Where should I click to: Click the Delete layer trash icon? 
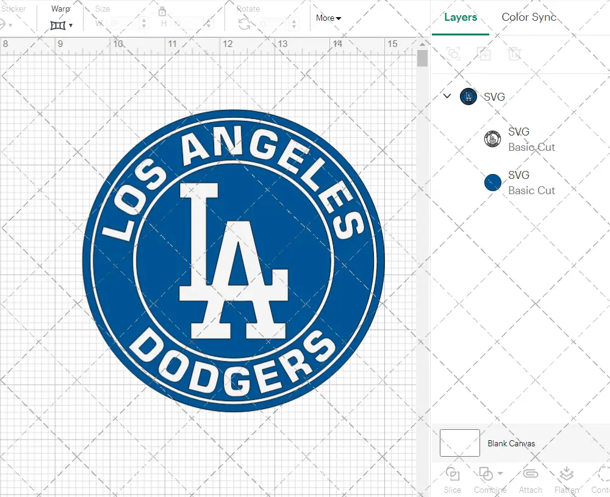[515, 54]
